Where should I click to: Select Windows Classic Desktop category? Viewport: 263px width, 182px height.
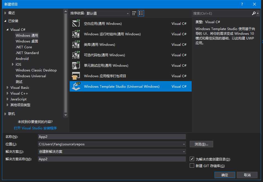(x=36, y=70)
